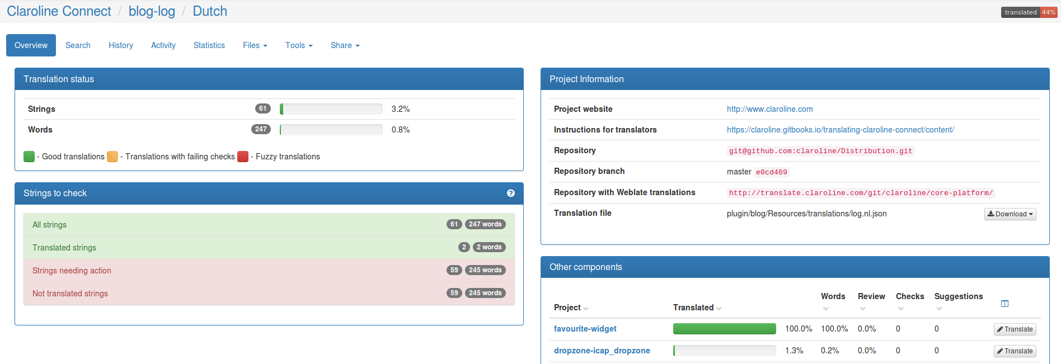Open the Files dropdown menu
This screenshot has height=364, width=1061.
click(255, 45)
